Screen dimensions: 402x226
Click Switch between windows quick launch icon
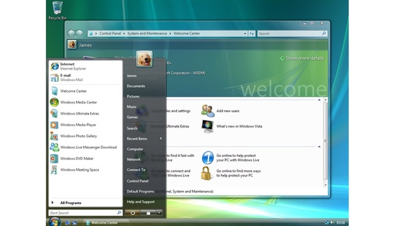[x=74, y=223]
